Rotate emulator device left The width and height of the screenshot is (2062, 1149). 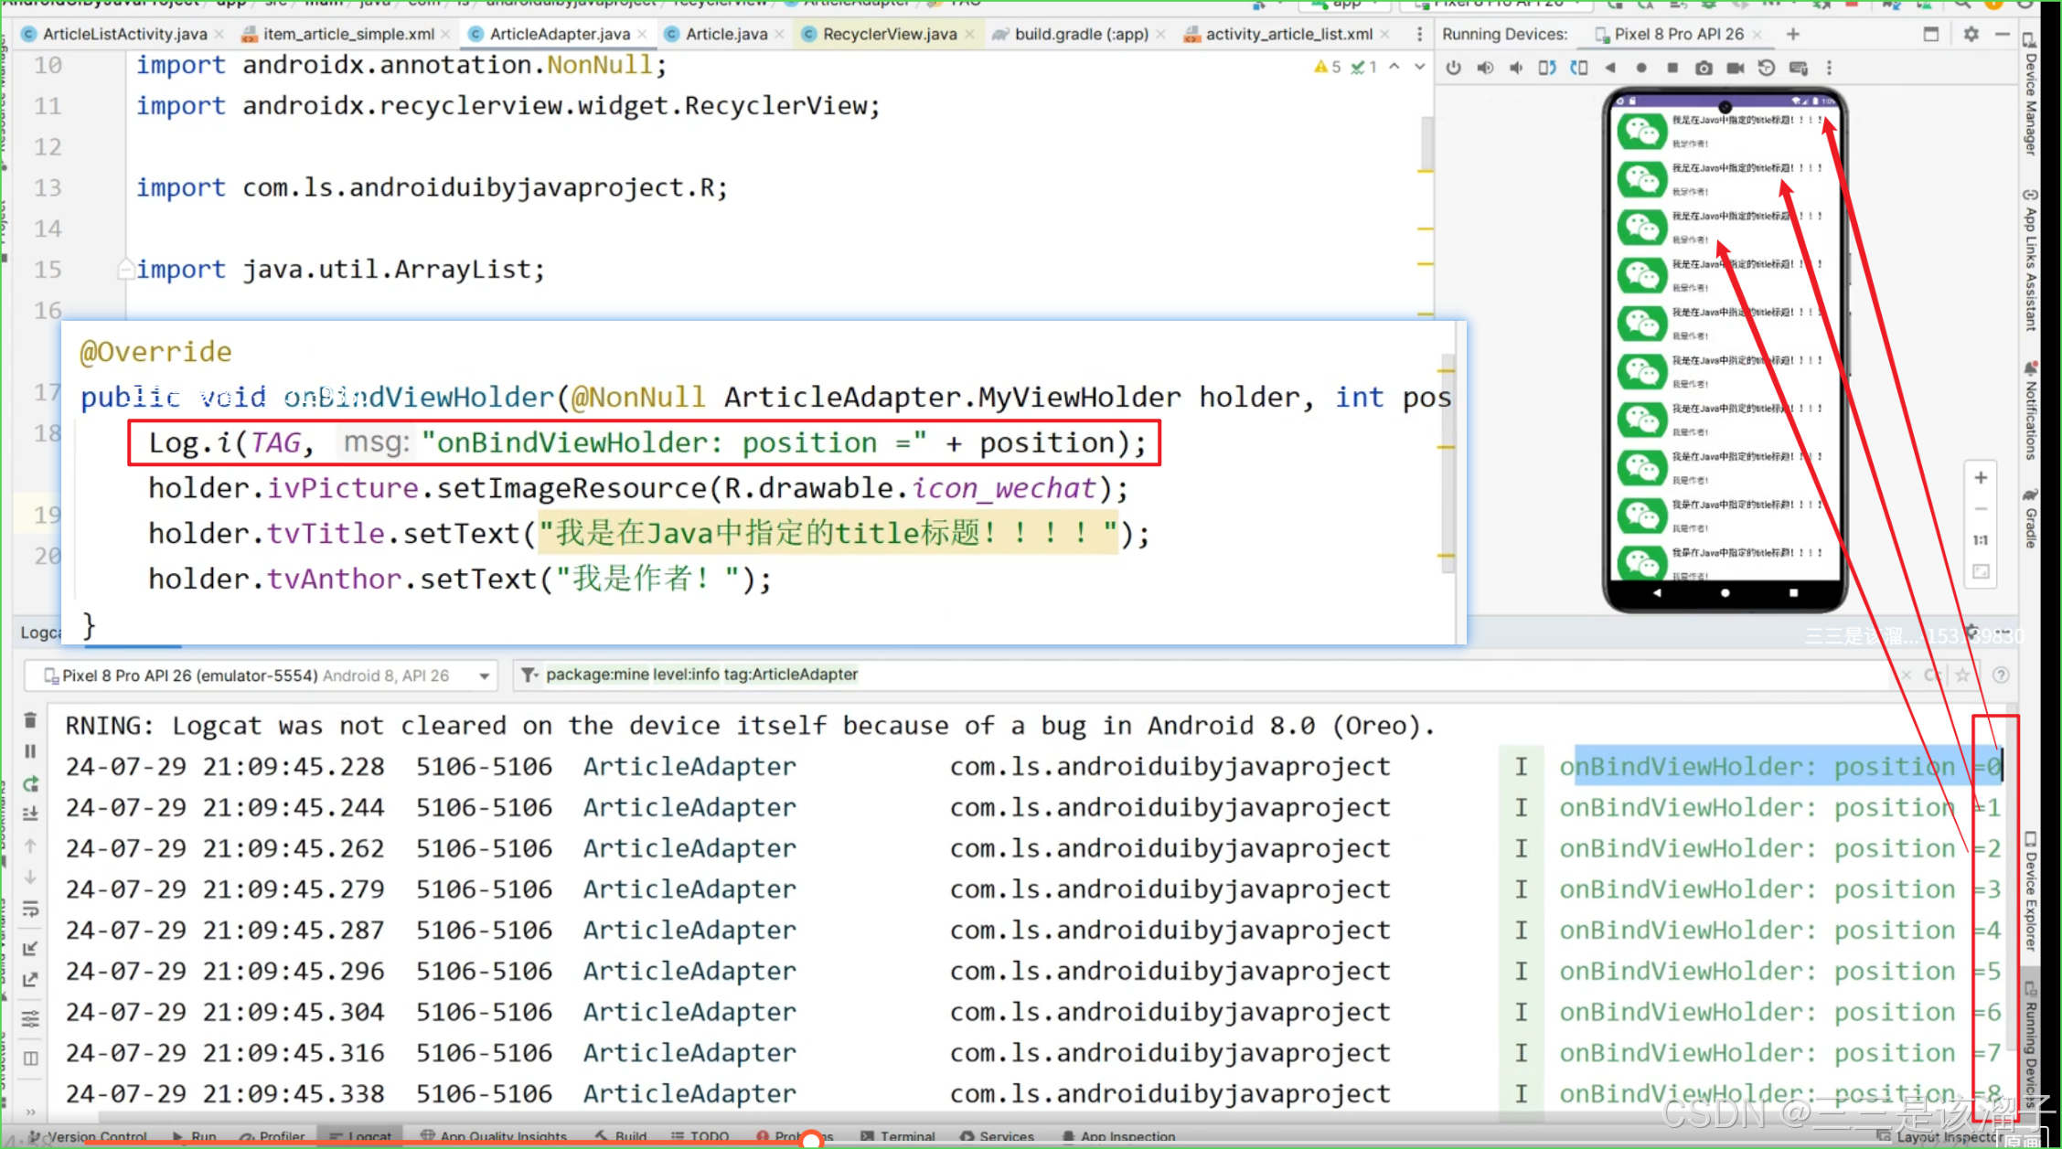pyautogui.click(x=1546, y=68)
